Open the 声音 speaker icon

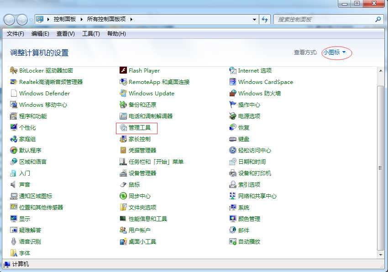click(x=13, y=184)
